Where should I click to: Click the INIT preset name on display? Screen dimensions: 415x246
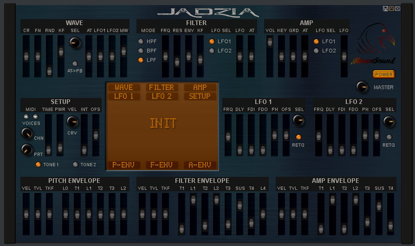pyautogui.click(x=163, y=123)
